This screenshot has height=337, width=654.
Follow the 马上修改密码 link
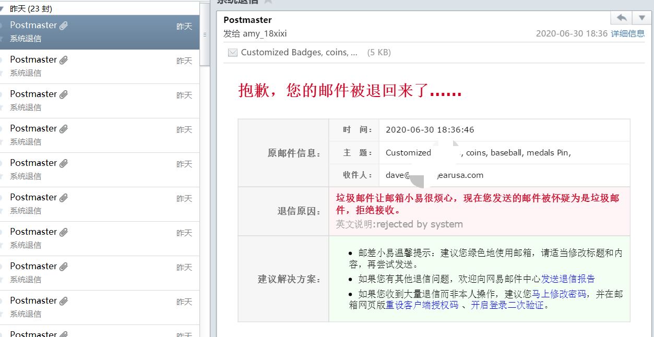pyautogui.click(x=558, y=294)
